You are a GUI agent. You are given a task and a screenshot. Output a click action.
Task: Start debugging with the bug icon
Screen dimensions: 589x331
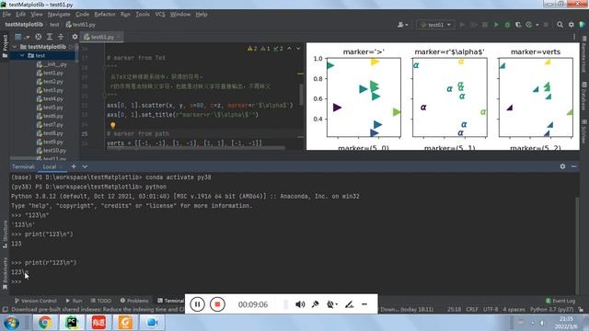[x=507, y=25]
